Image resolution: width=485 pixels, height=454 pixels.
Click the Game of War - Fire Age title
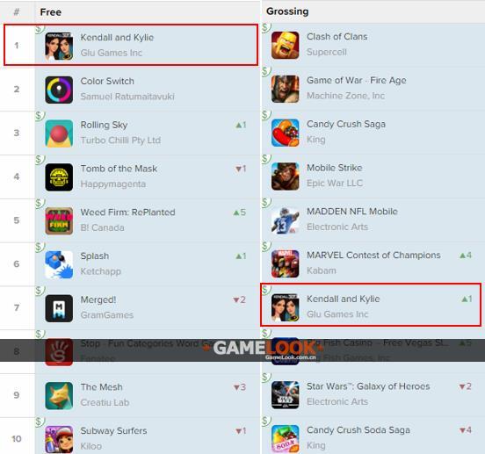357,81
